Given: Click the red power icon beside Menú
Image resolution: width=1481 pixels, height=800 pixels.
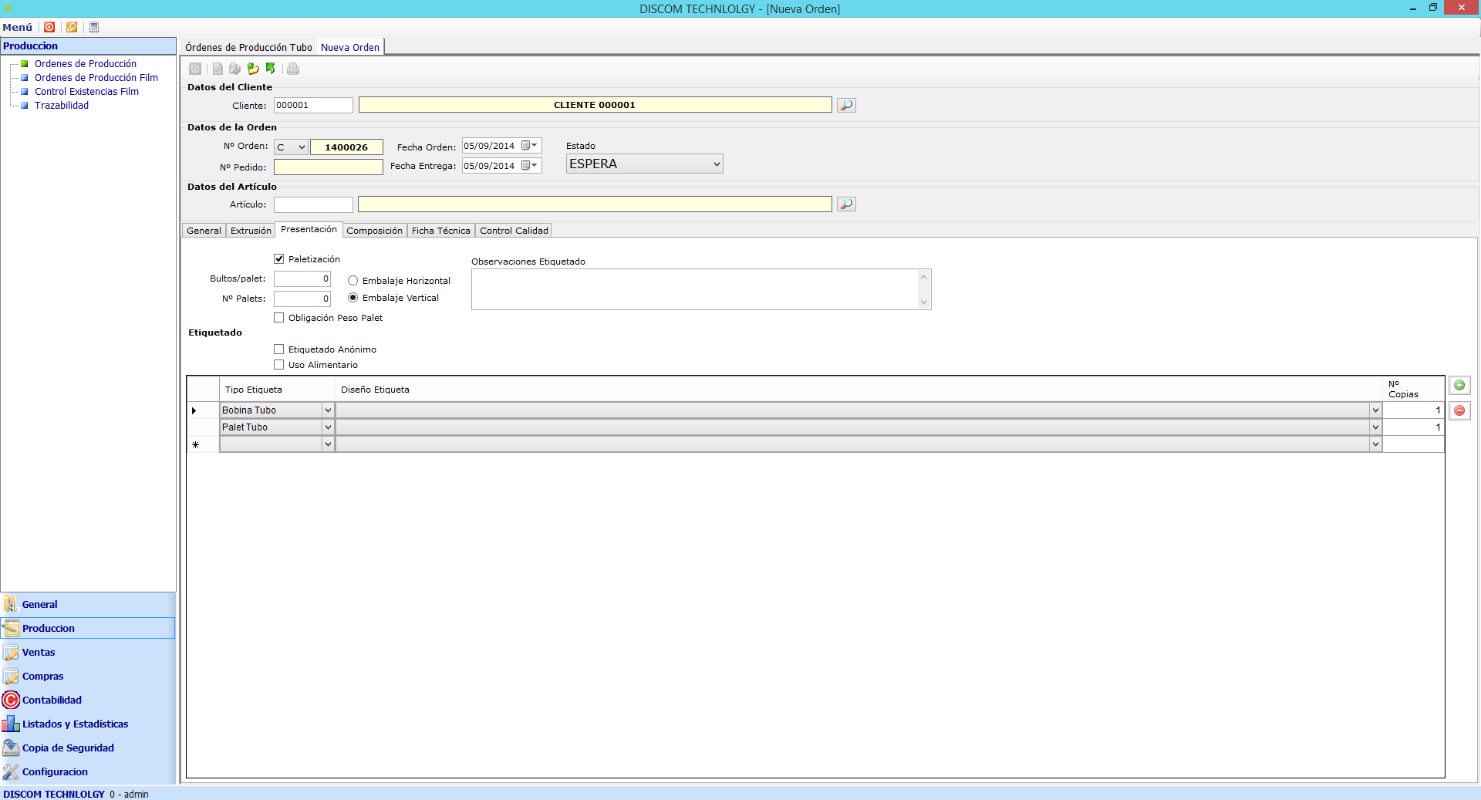Looking at the screenshot, I should point(49,27).
